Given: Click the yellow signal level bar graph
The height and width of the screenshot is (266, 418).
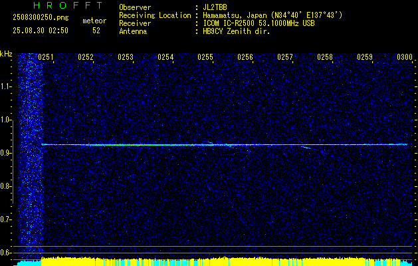Looking at the screenshot, I should click(x=221, y=261).
